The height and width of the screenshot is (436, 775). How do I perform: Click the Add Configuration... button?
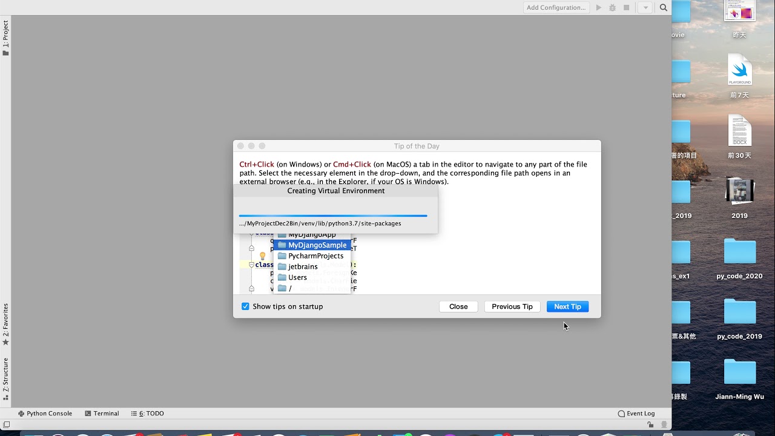tap(556, 8)
